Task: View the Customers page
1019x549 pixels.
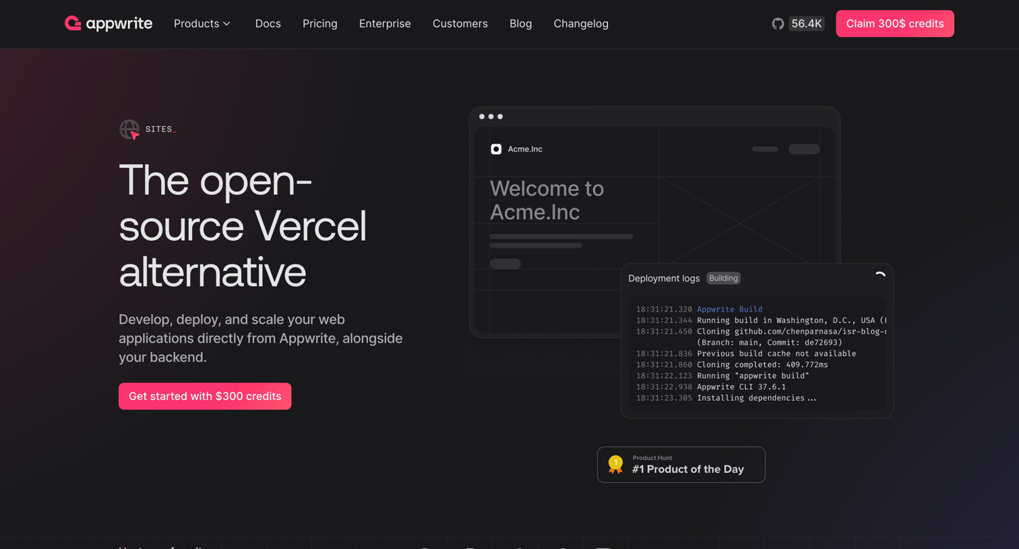Action: point(460,24)
